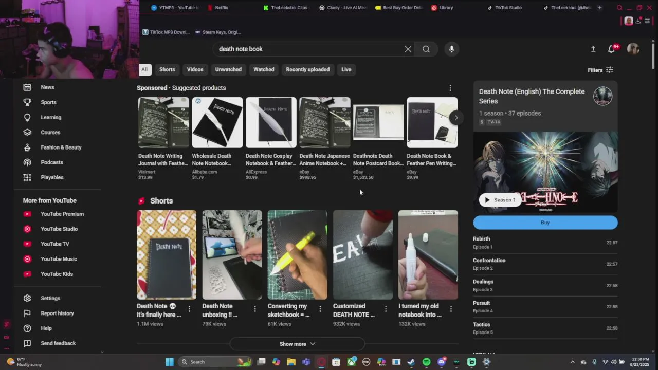Click the Buy button for Death Note series
Screen dimensions: 658x370
click(x=545, y=223)
